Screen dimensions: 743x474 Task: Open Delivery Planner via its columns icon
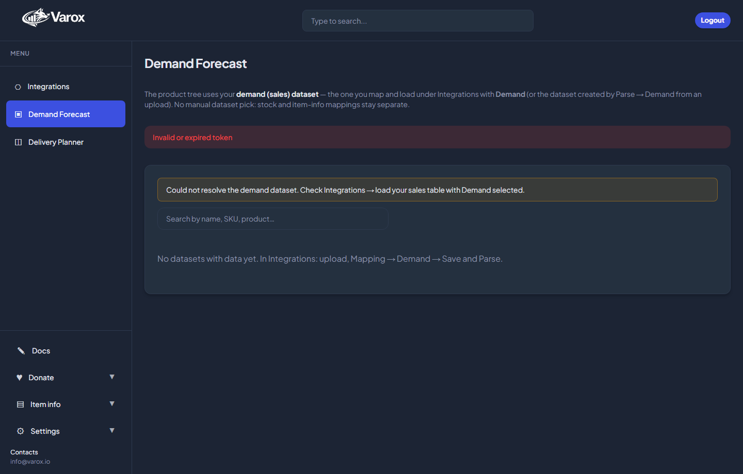(x=18, y=142)
